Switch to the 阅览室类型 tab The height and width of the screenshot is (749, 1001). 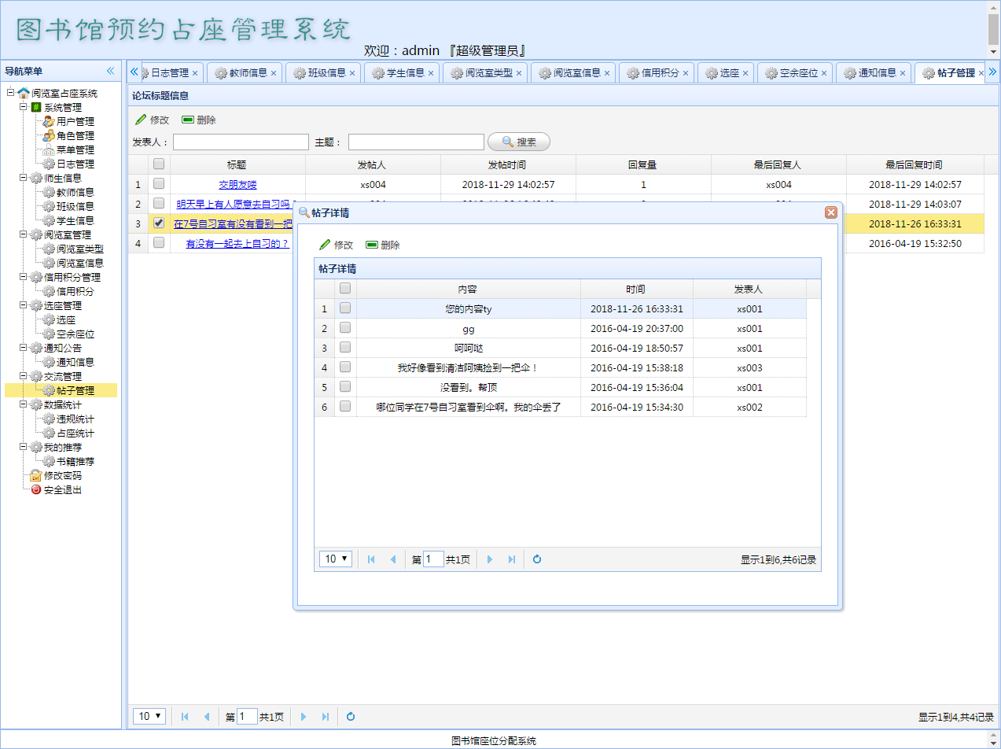485,72
